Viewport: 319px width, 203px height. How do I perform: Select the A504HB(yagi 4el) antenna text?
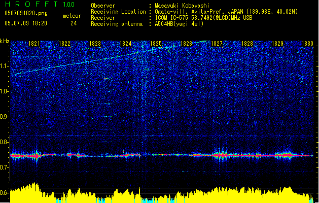(179, 24)
